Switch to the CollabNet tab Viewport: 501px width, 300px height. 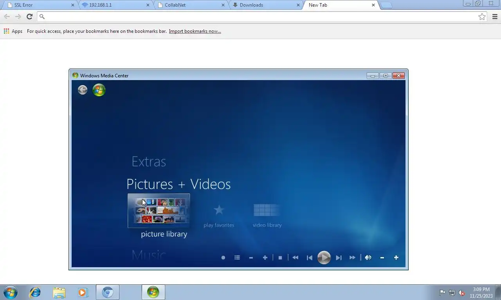click(x=191, y=5)
